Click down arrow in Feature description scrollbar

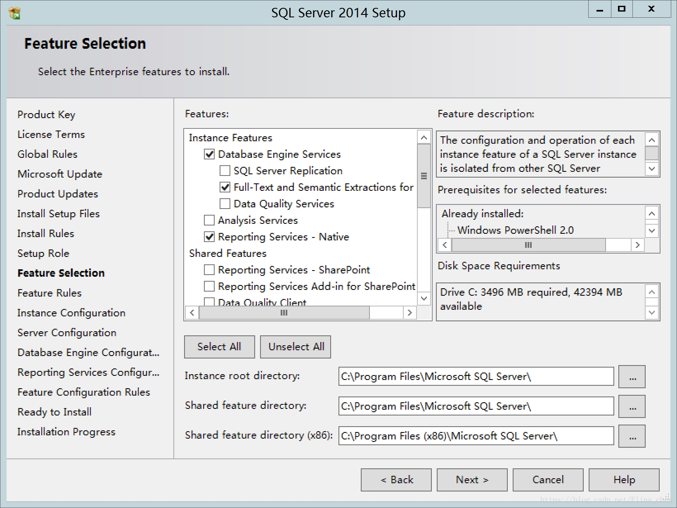pos(652,169)
